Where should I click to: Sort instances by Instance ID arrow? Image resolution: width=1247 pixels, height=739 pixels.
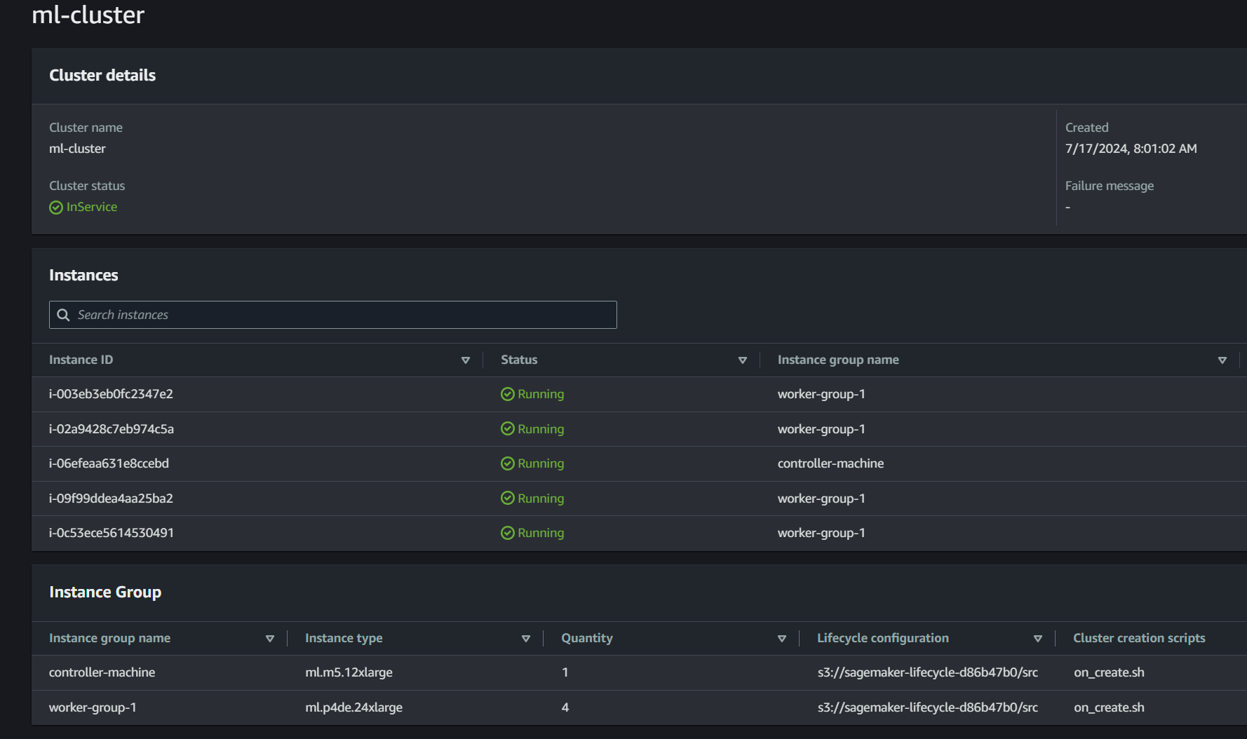[x=465, y=360]
